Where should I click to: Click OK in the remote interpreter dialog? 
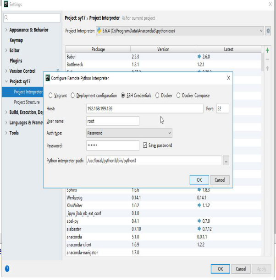coord(199,180)
